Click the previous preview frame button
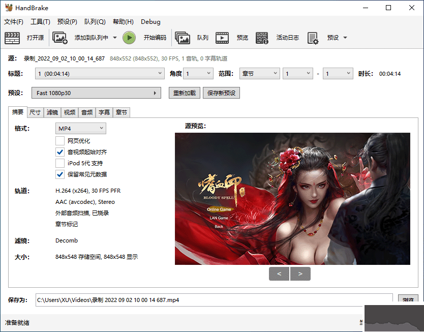Screen dimensions: 424x332 pyautogui.click(x=279, y=274)
